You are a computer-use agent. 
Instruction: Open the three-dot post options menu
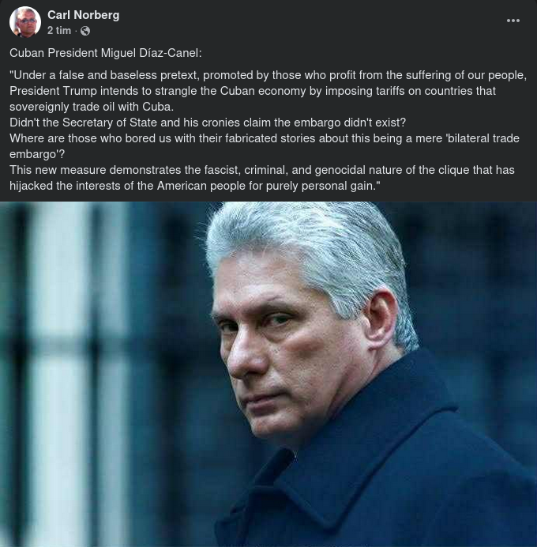click(513, 21)
